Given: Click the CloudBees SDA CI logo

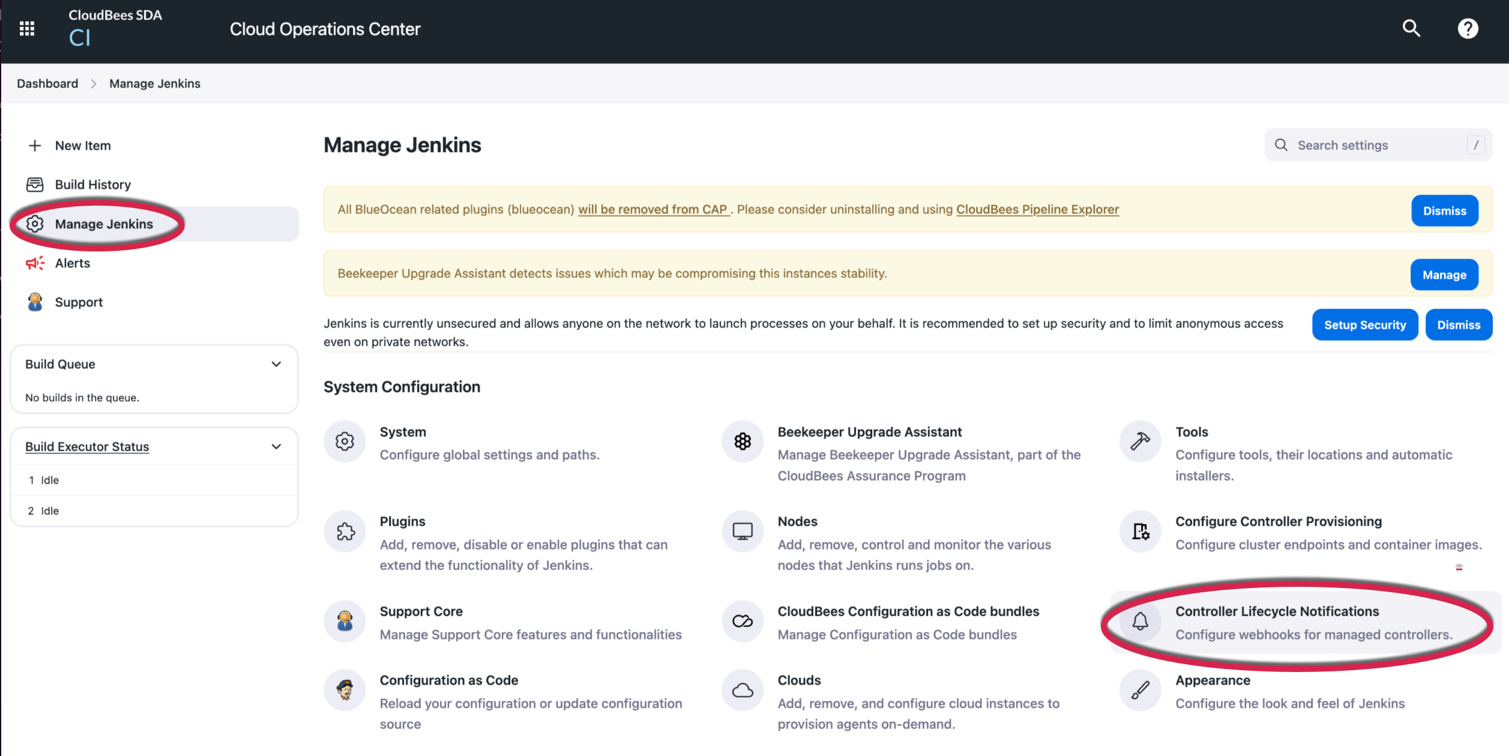Looking at the screenshot, I should (115, 28).
